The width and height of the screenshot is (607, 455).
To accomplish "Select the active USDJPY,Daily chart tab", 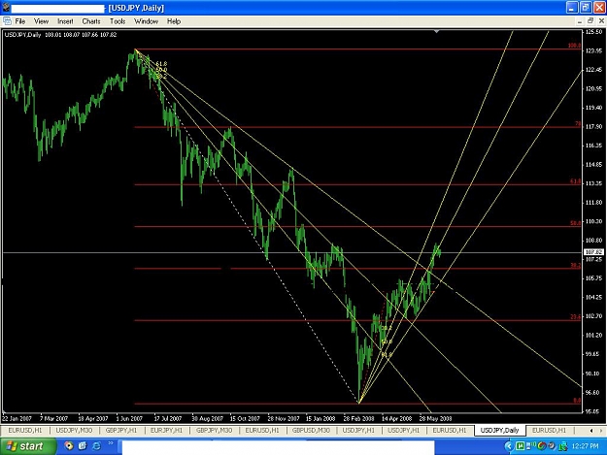I will coord(499,430).
